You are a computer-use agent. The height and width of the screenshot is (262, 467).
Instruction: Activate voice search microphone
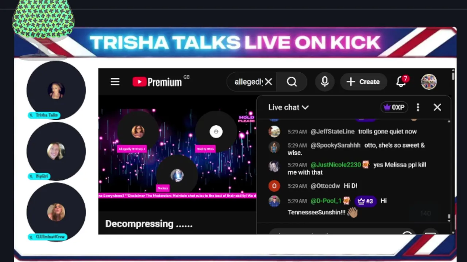click(325, 82)
